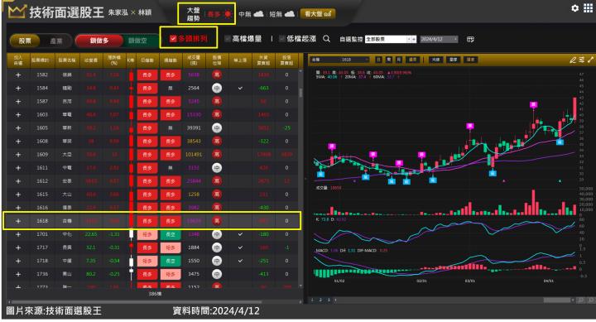The height and width of the screenshot is (322, 596).
Task: Sort by the 日趨勢 column header
Action: coord(147,60)
